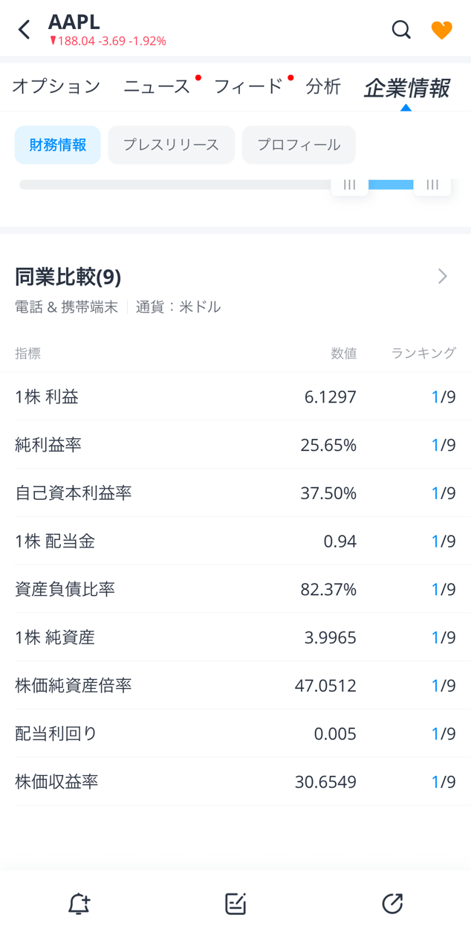Select the プロフィール pill button
471x938 pixels.
299,144
